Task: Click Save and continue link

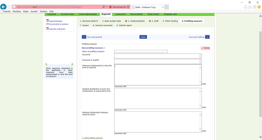Action: (x=197, y=37)
